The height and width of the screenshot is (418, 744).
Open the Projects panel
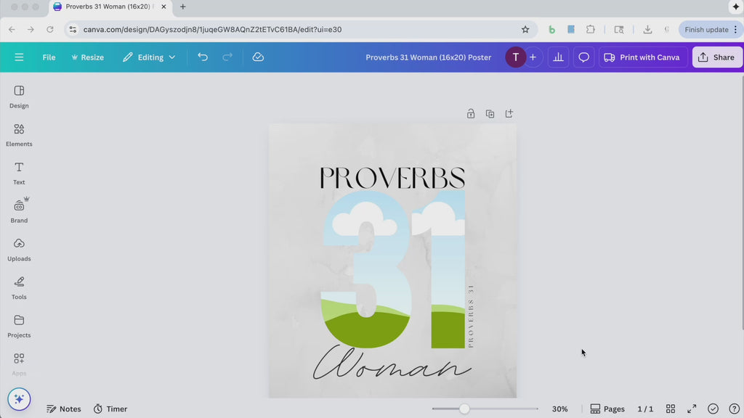18,326
